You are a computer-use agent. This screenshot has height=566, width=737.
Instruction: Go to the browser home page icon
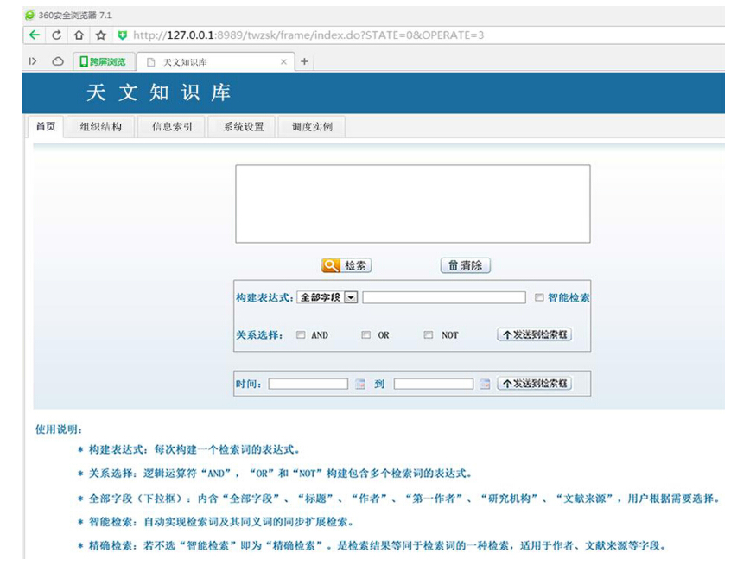point(79,35)
